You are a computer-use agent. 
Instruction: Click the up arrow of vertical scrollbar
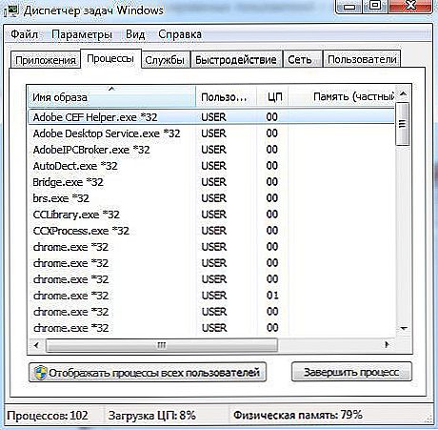coord(403,93)
